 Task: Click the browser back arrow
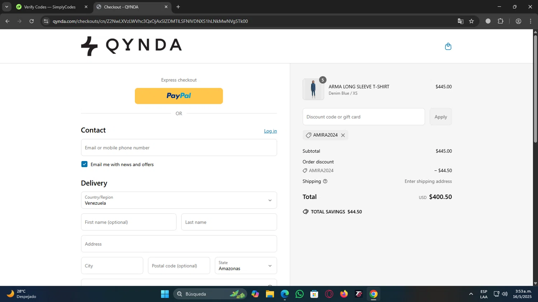(x=8, y=21)
